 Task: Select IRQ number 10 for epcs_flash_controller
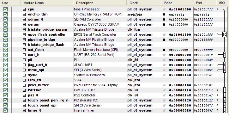[x=224, y=34]
